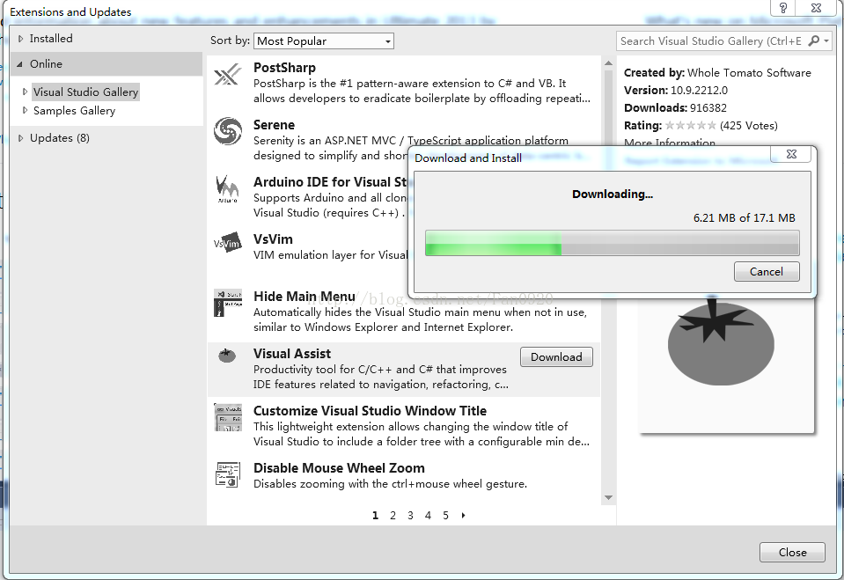
Task: Go to results page 5
Action: click(x=445, y=516)
